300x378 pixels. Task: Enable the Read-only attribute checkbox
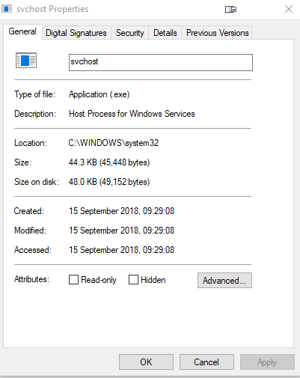point(73,280)
